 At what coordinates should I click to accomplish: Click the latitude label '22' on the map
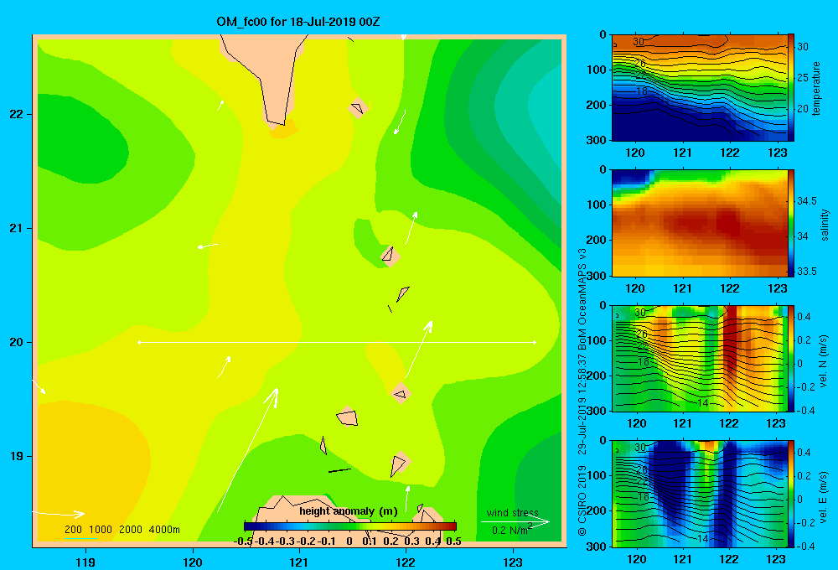pos(17,114)
